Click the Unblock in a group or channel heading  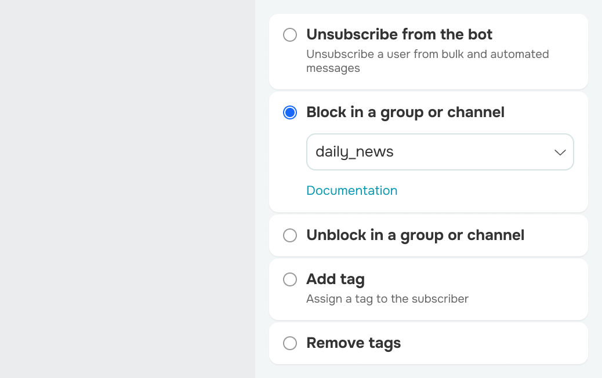click(x=415, y=235)
